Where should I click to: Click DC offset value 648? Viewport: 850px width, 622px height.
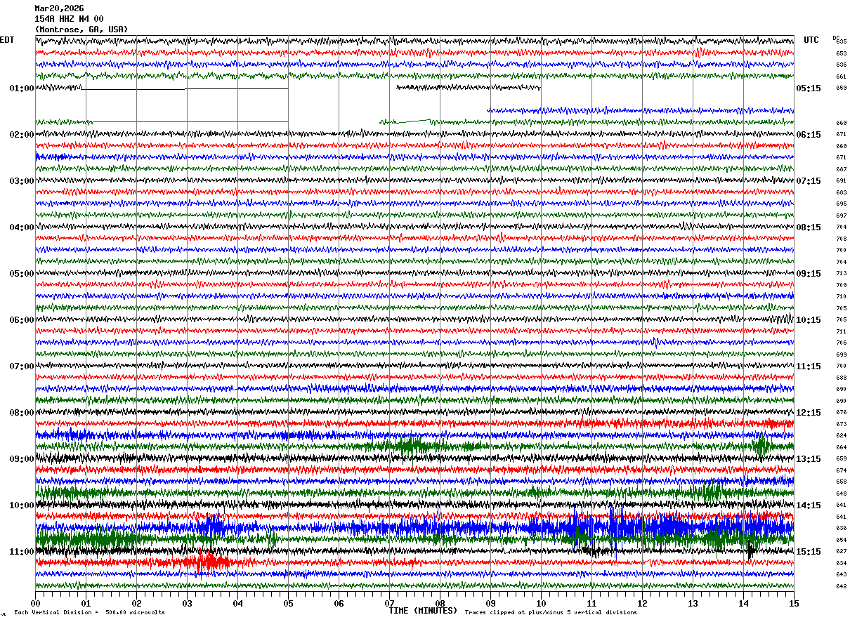pyautogui.click(x=841, y=494)
